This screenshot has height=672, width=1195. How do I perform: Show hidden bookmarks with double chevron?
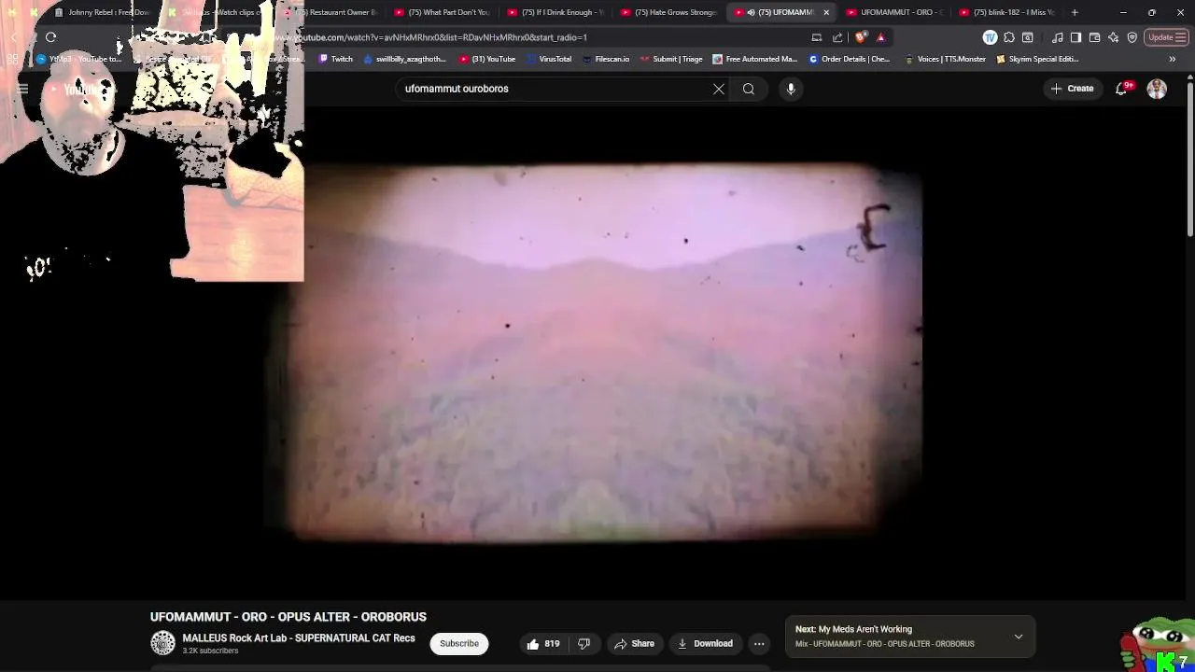[1173, 59]
